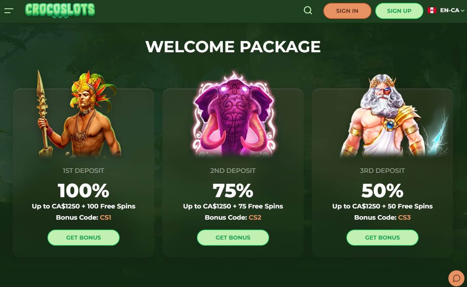The height and width of the screenshot is (287, 467).
Task: Click the chevron next to EN-CA
Action: tap(462, 11)
